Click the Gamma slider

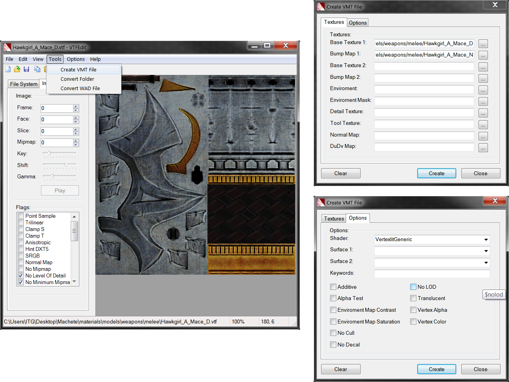59,176
